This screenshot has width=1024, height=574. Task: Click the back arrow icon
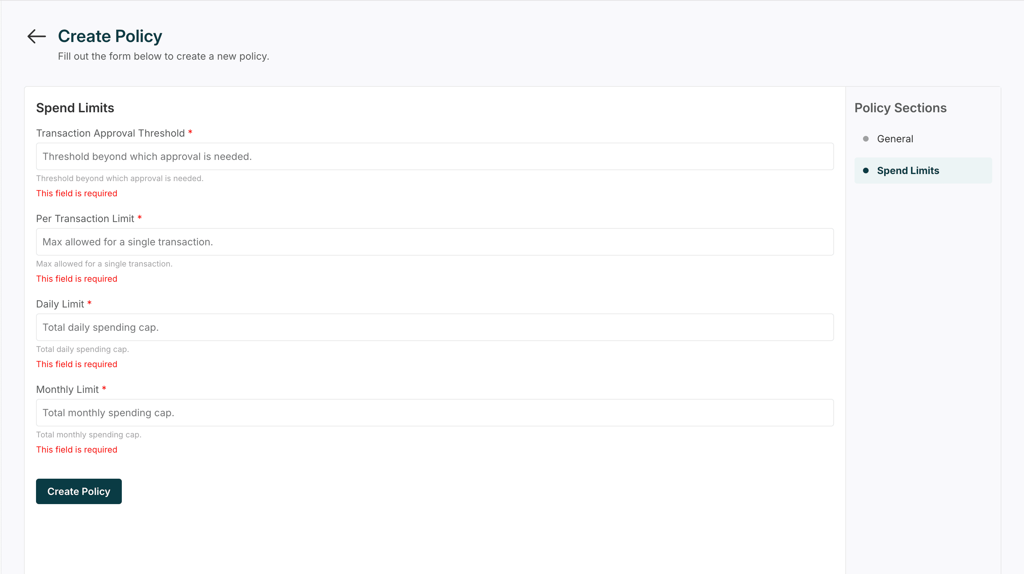37,36
